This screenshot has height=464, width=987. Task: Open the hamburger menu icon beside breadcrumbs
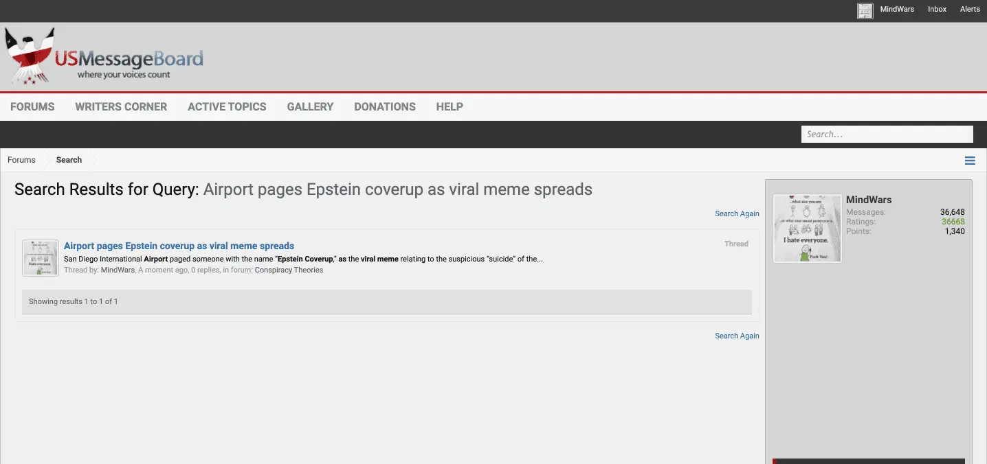click(x=970, y=161)
